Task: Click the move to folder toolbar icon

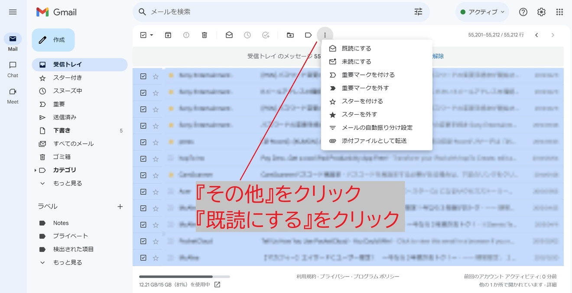Action: pyautogui.click(x=290, y=35)
